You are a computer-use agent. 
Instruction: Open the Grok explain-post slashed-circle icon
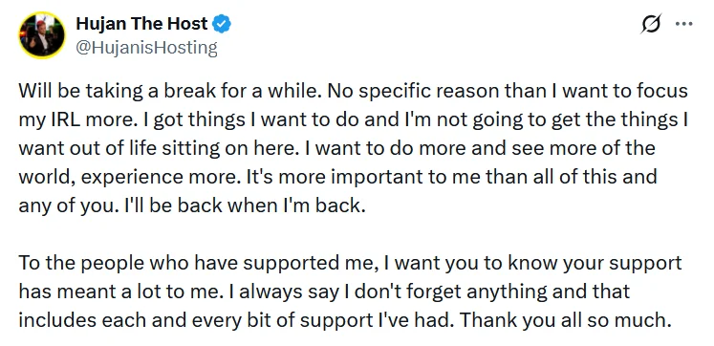650,24
